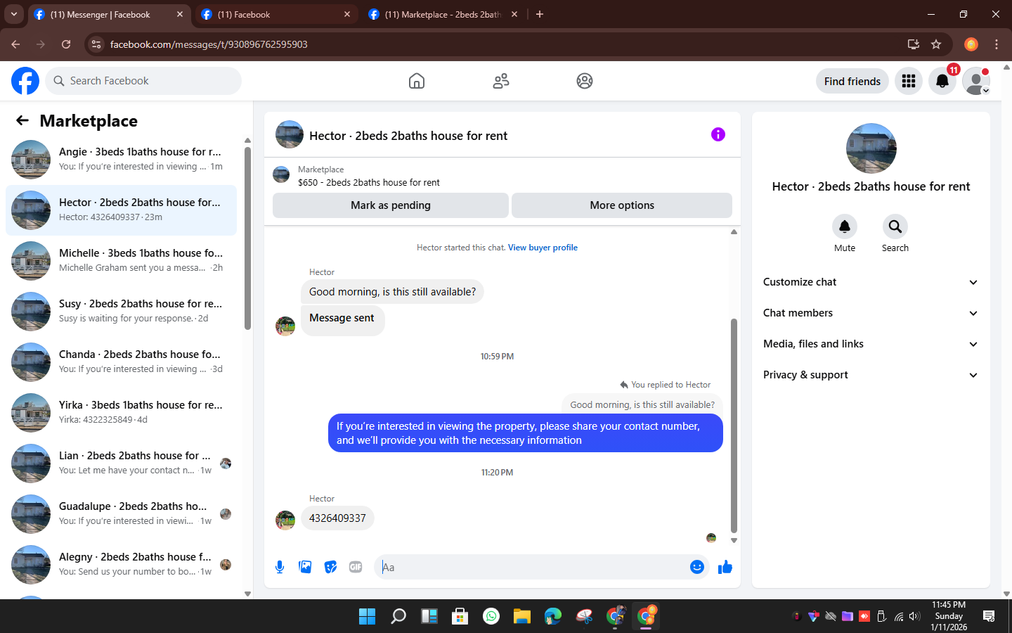This screenshot has width=1012, height=633.
Task: Click the house profile photo in right panel
Action: pyautogui.click(x=871, y=148)
